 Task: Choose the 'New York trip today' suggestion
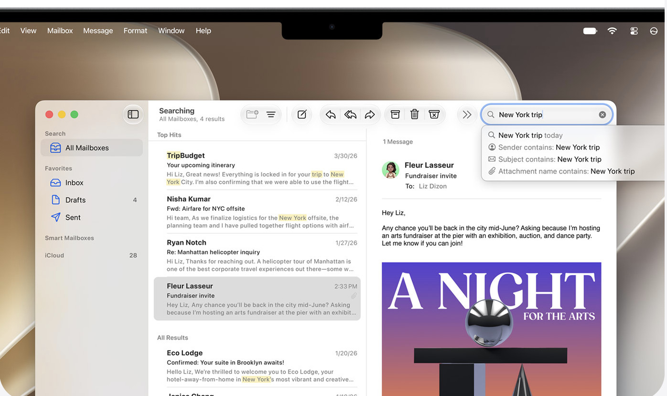(x=530, y=135)
